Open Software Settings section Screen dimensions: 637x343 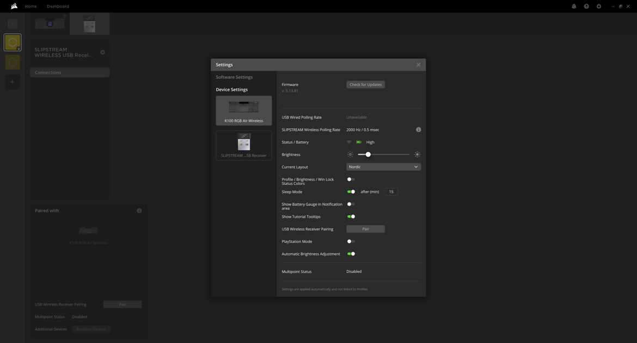tap(234, 77)
